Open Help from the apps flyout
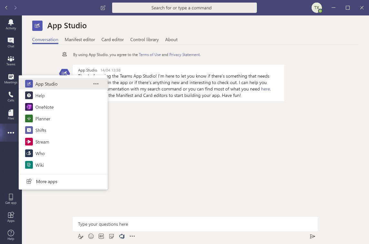The image size is (369, 244). tap(63, 95)
